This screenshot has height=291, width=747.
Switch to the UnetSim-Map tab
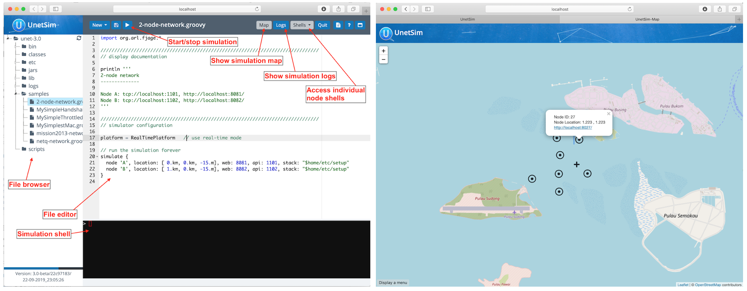coord(647,19)
